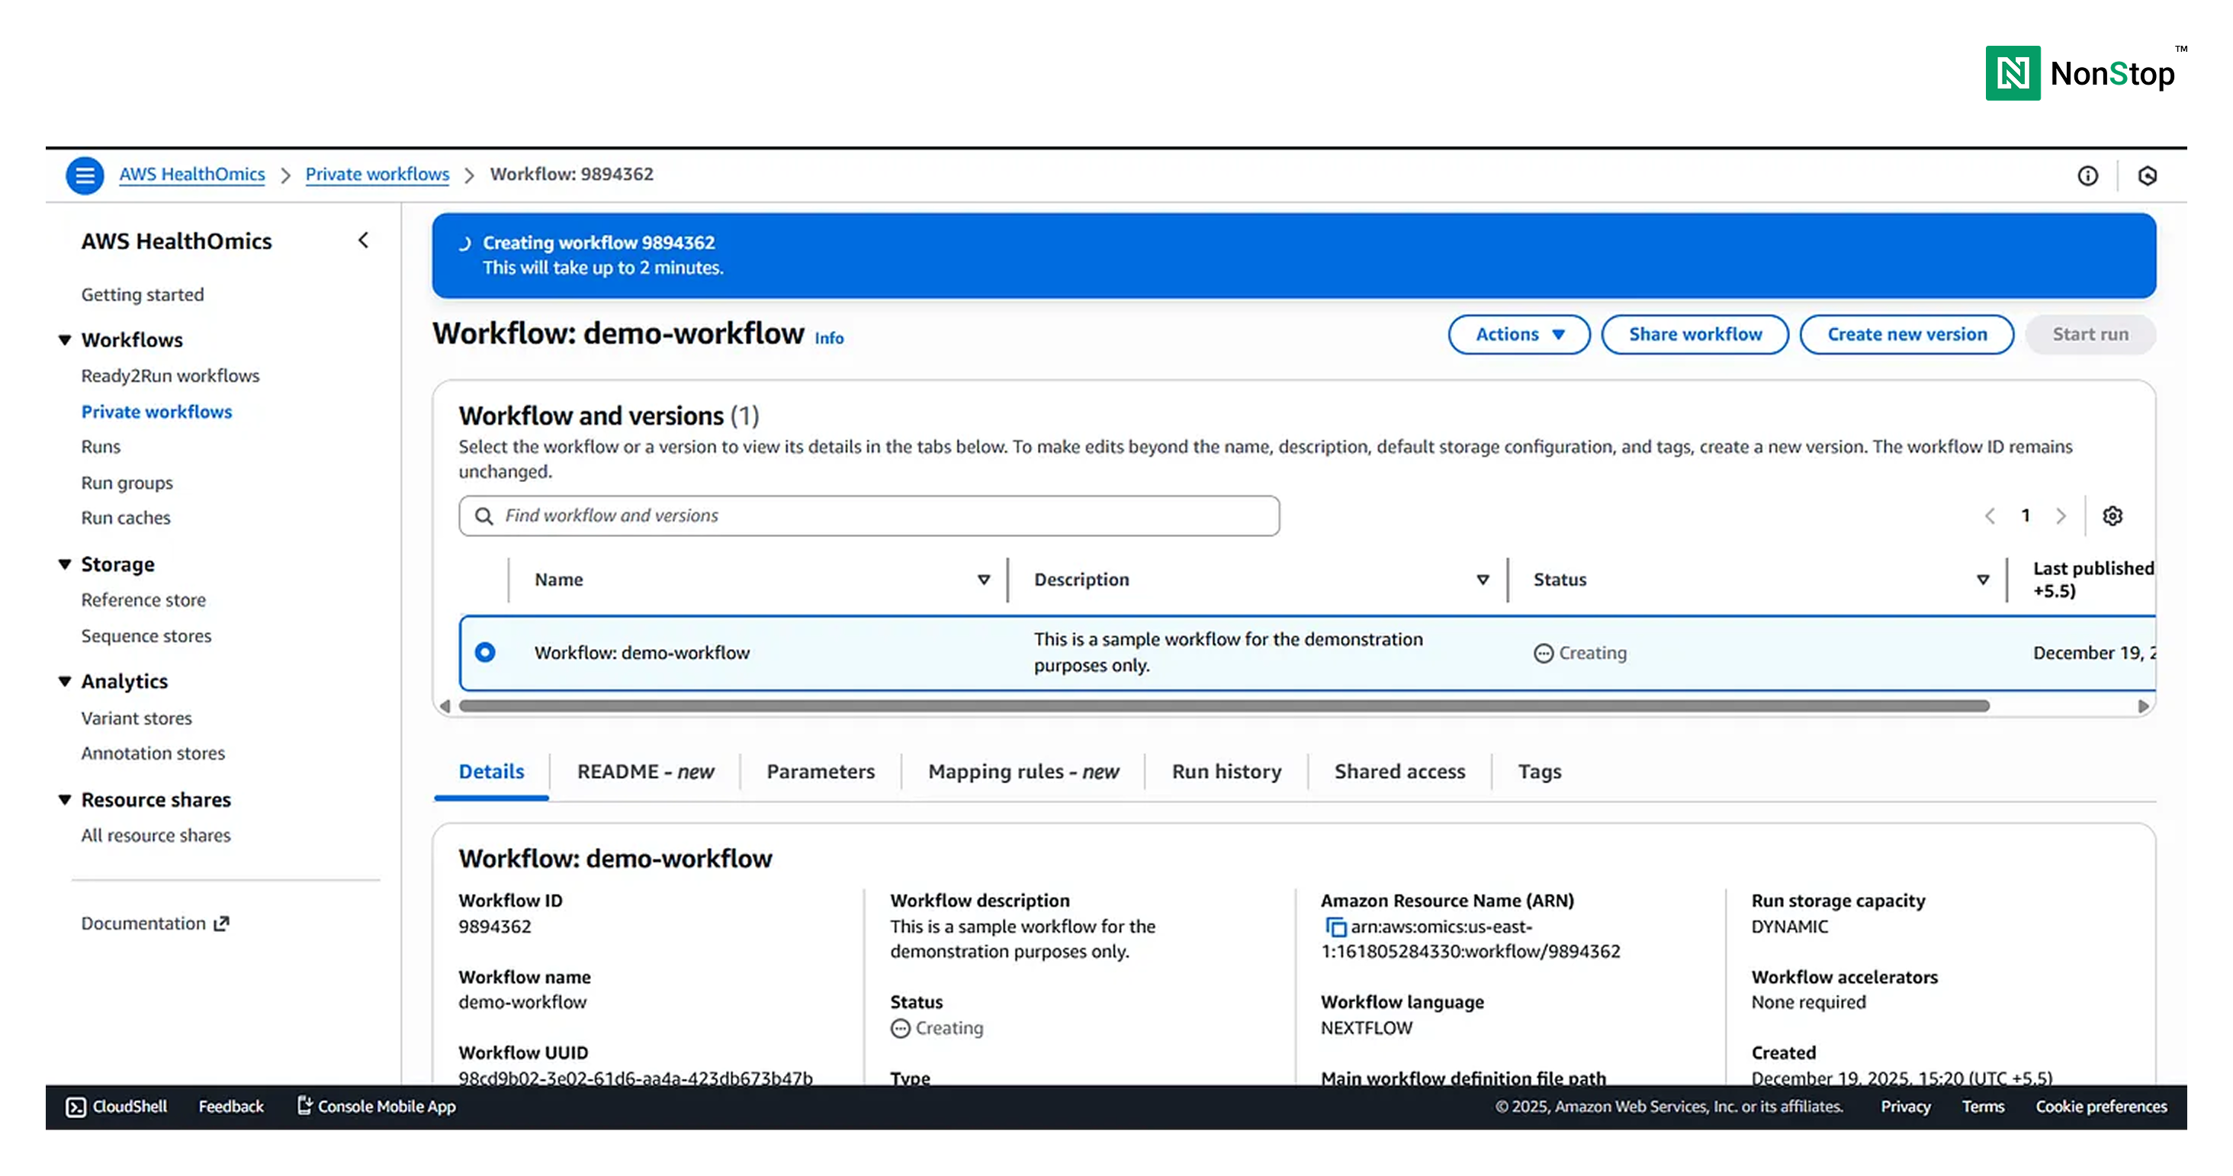Open the Actions dropdown

(x=1518, y=335)
